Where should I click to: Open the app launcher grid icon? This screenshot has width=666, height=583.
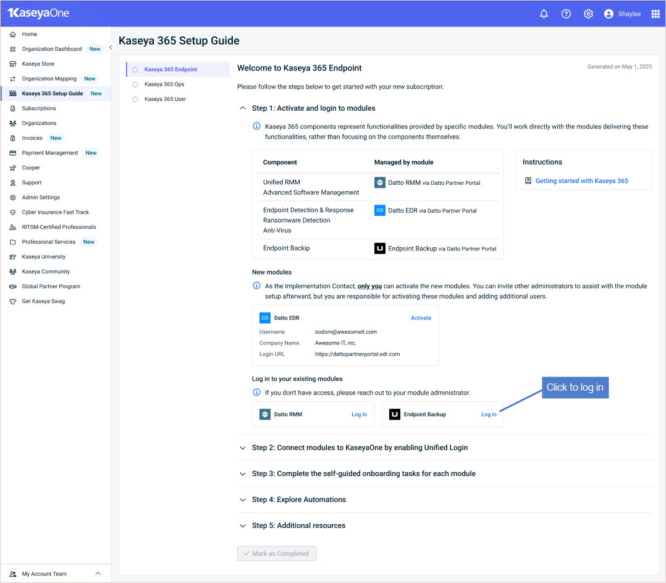(x=655, y=14)
